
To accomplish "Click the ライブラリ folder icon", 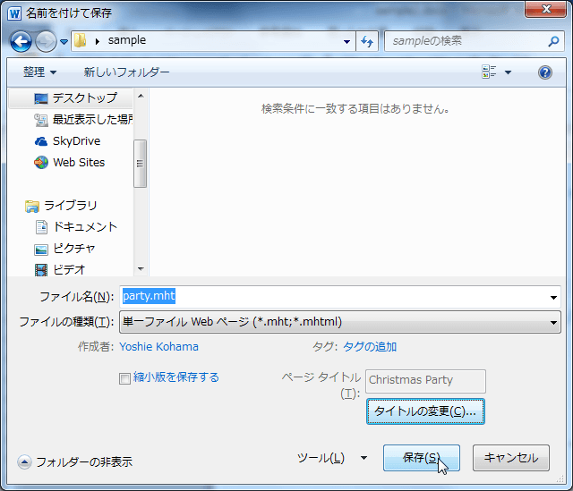I will click(x=32, y=207).
